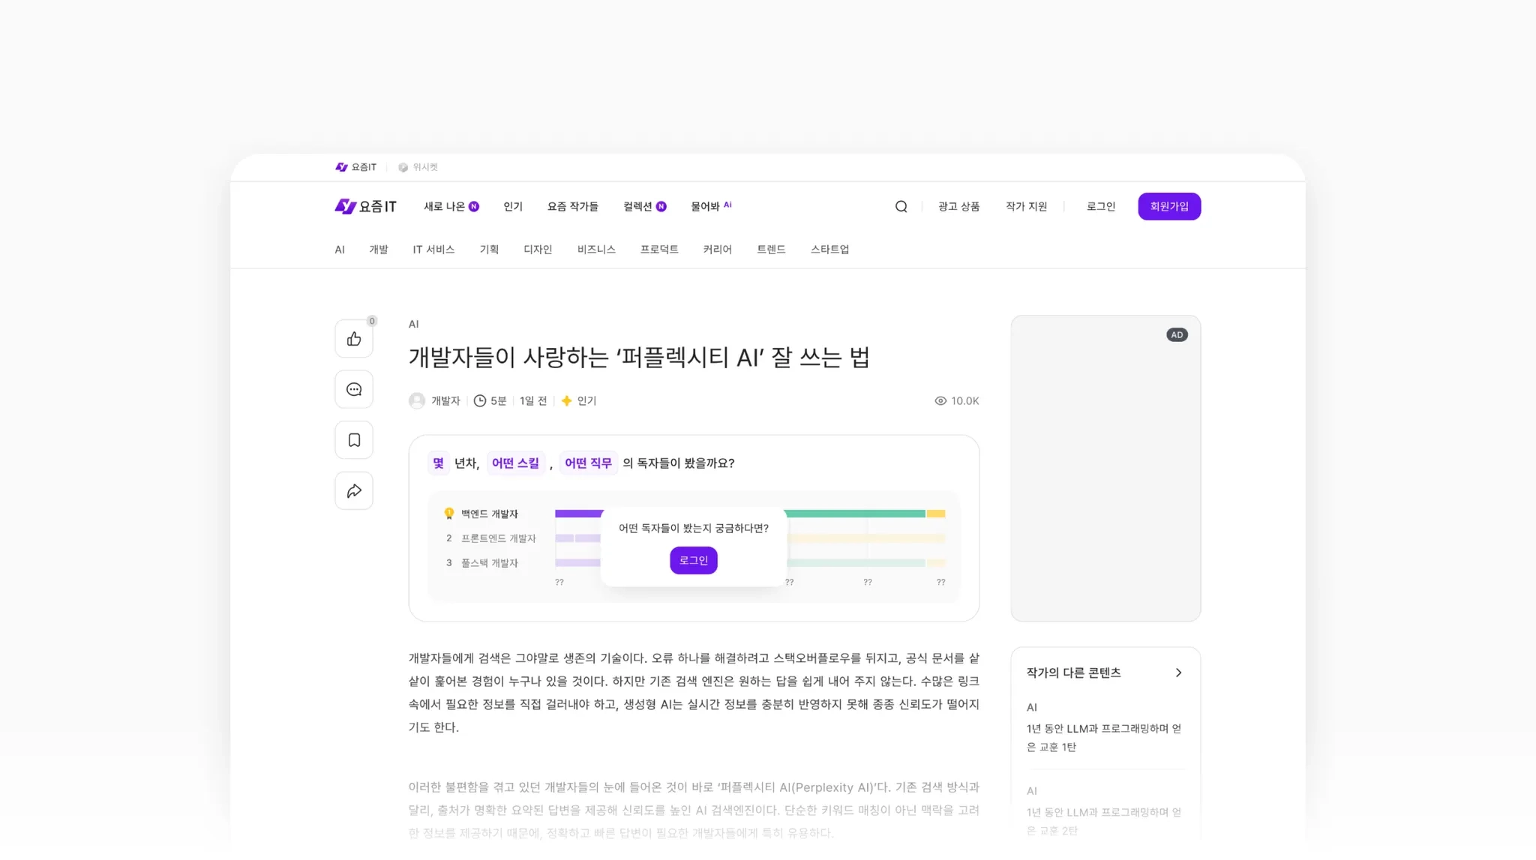Open the 새로 나온 menu
Viewport: 1536px width, 860px height.
[444, 206]
